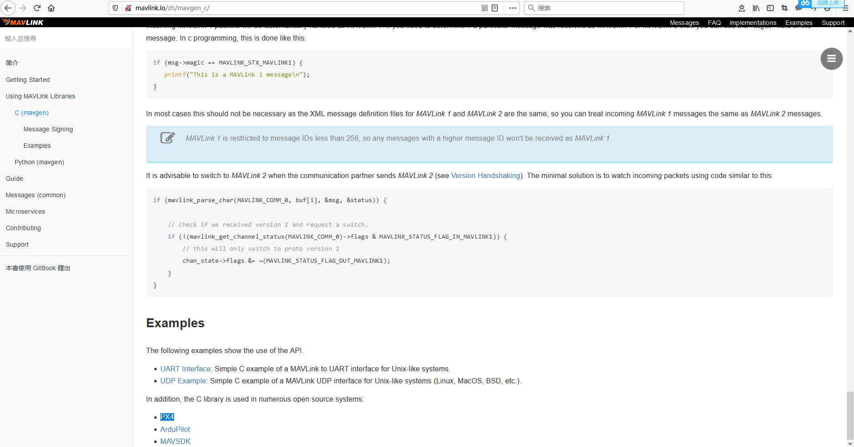Open the Version Handshaking link
854x447 pixels.
[x=485, y=175]
